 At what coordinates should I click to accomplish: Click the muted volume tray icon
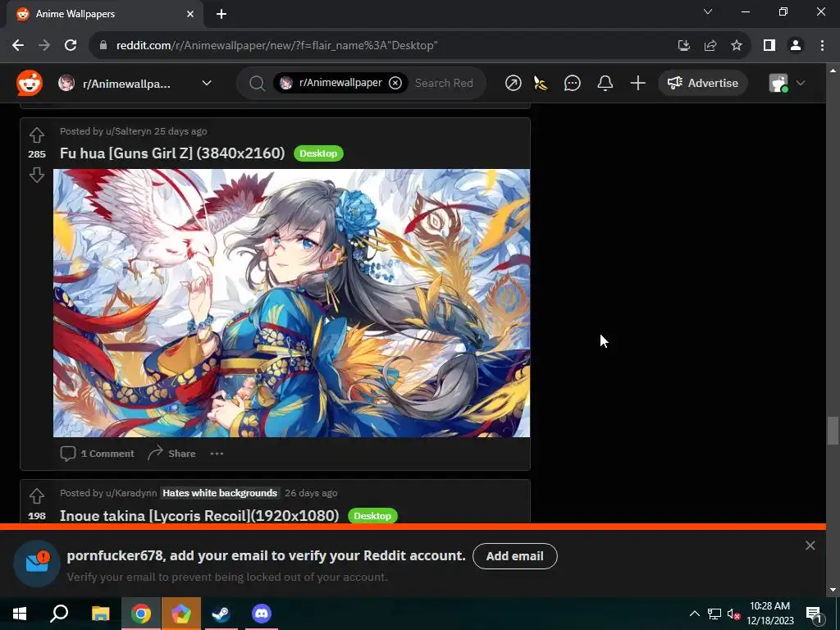coord(733,614)
